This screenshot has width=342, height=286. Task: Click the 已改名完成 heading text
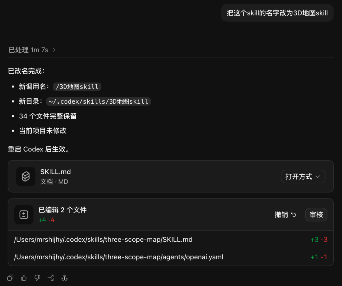coord(26,71)
